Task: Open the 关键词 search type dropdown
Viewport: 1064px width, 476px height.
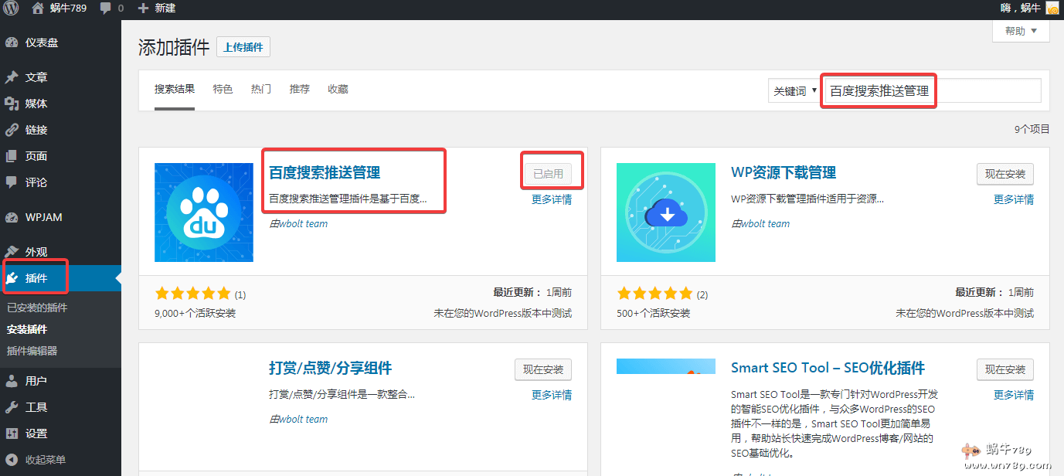Action: tap(794, 91)
